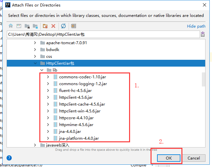The width and height of the screenshot is (212, 167).
Task: Click the IntelliJ logo in title bar
Action: click(x=8, y=5)
